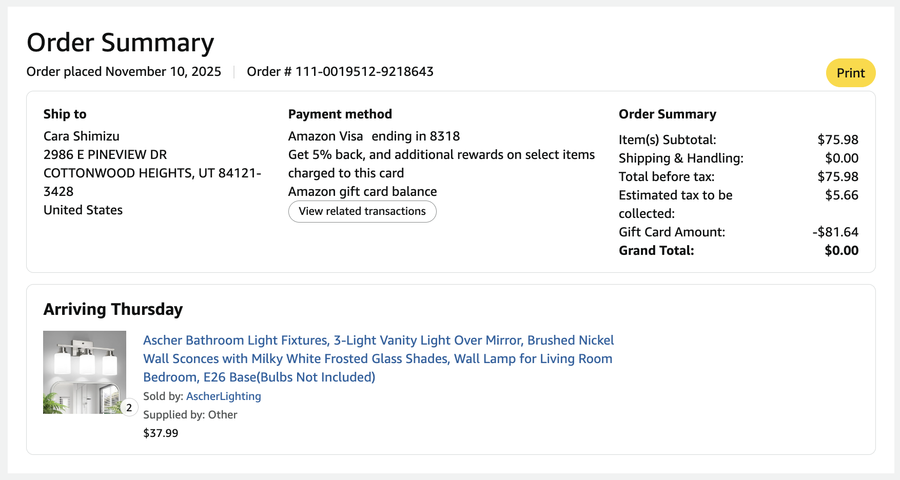Open the Ascher Bathroom Light Fixtures product link
This screenshot has height=480, width=900.
coord(378,358)
